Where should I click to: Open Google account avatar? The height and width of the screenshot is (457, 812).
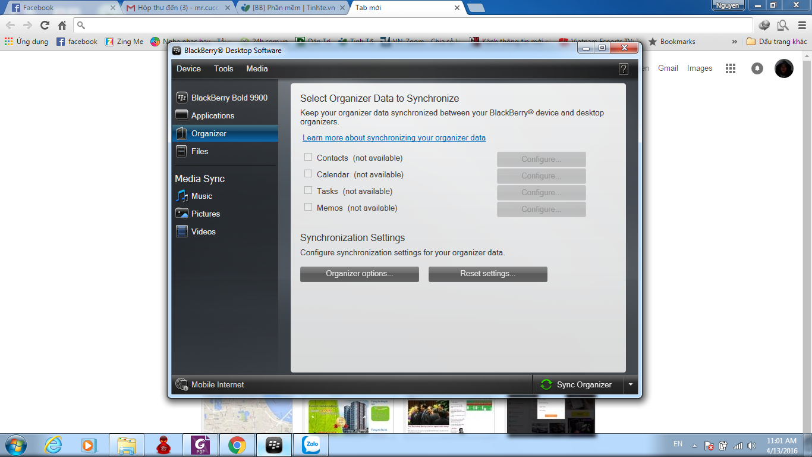coord(784,68)
